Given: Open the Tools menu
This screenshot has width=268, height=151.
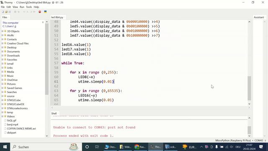Looking at the screenshot, I should click(29, 7).
